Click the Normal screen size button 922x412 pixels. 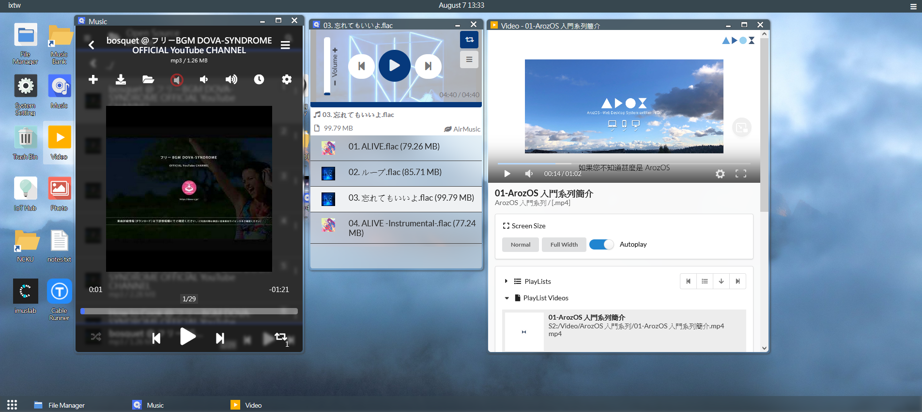click(520, 245)
